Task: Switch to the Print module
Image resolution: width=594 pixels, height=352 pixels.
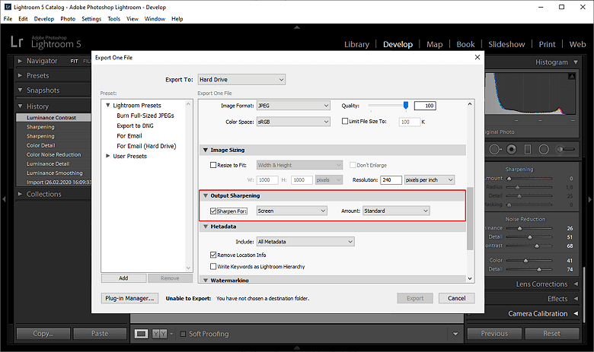Action: [x=547, y=44]
